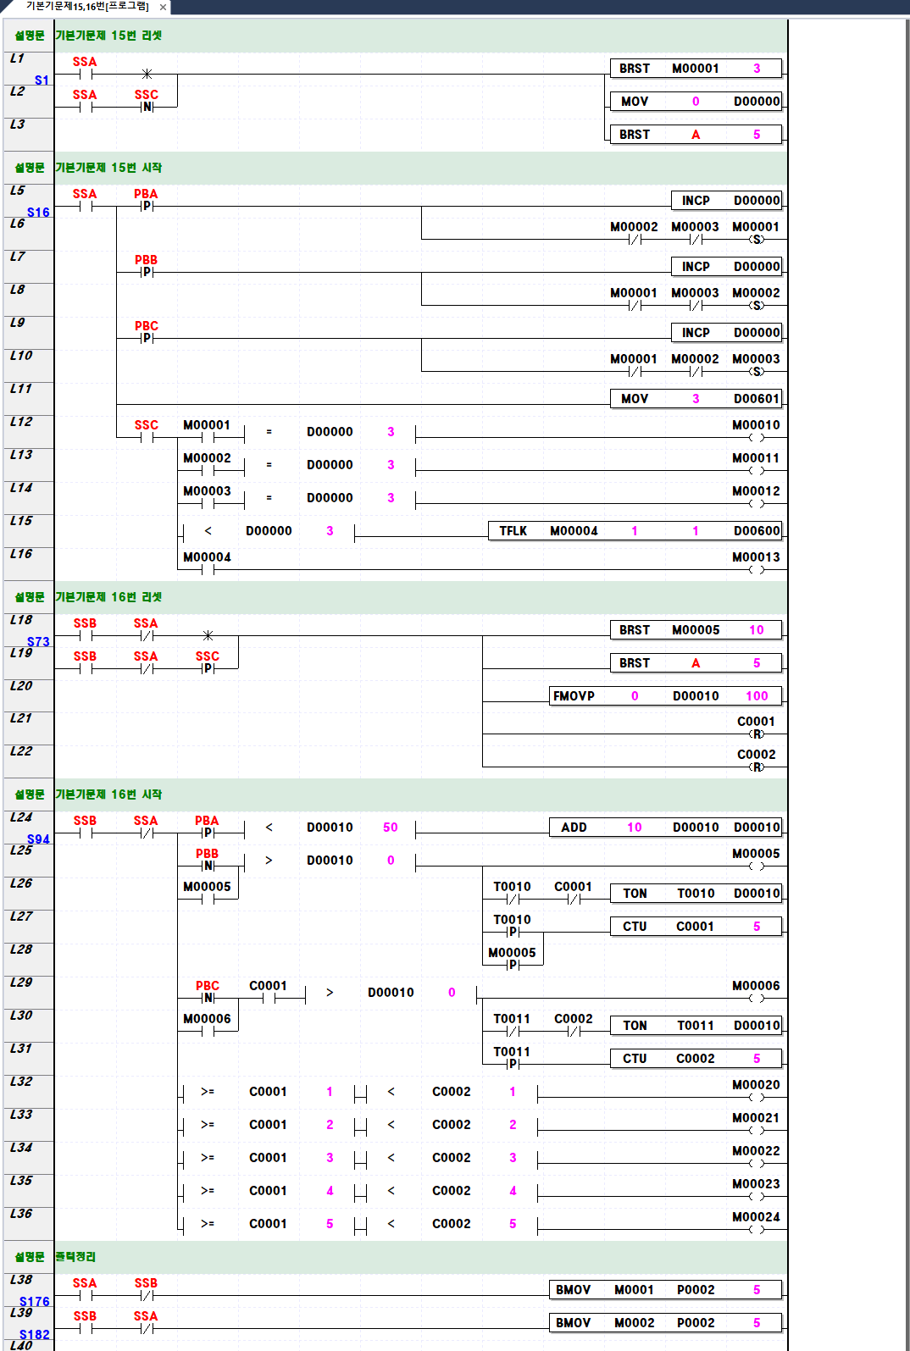Select the TFLK M00004 instruction box
The image size is (910, 1351).
click(x=635, y=531)
